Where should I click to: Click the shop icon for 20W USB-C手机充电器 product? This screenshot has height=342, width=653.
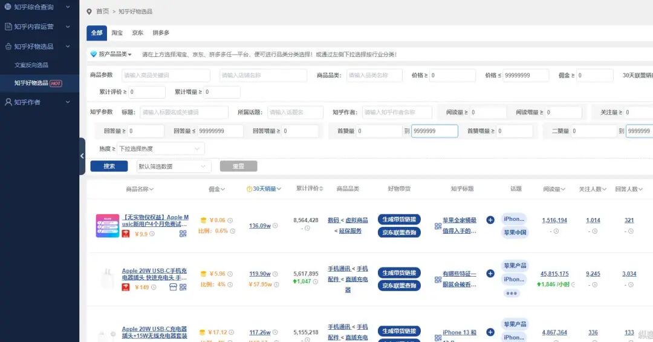[174, 287]
